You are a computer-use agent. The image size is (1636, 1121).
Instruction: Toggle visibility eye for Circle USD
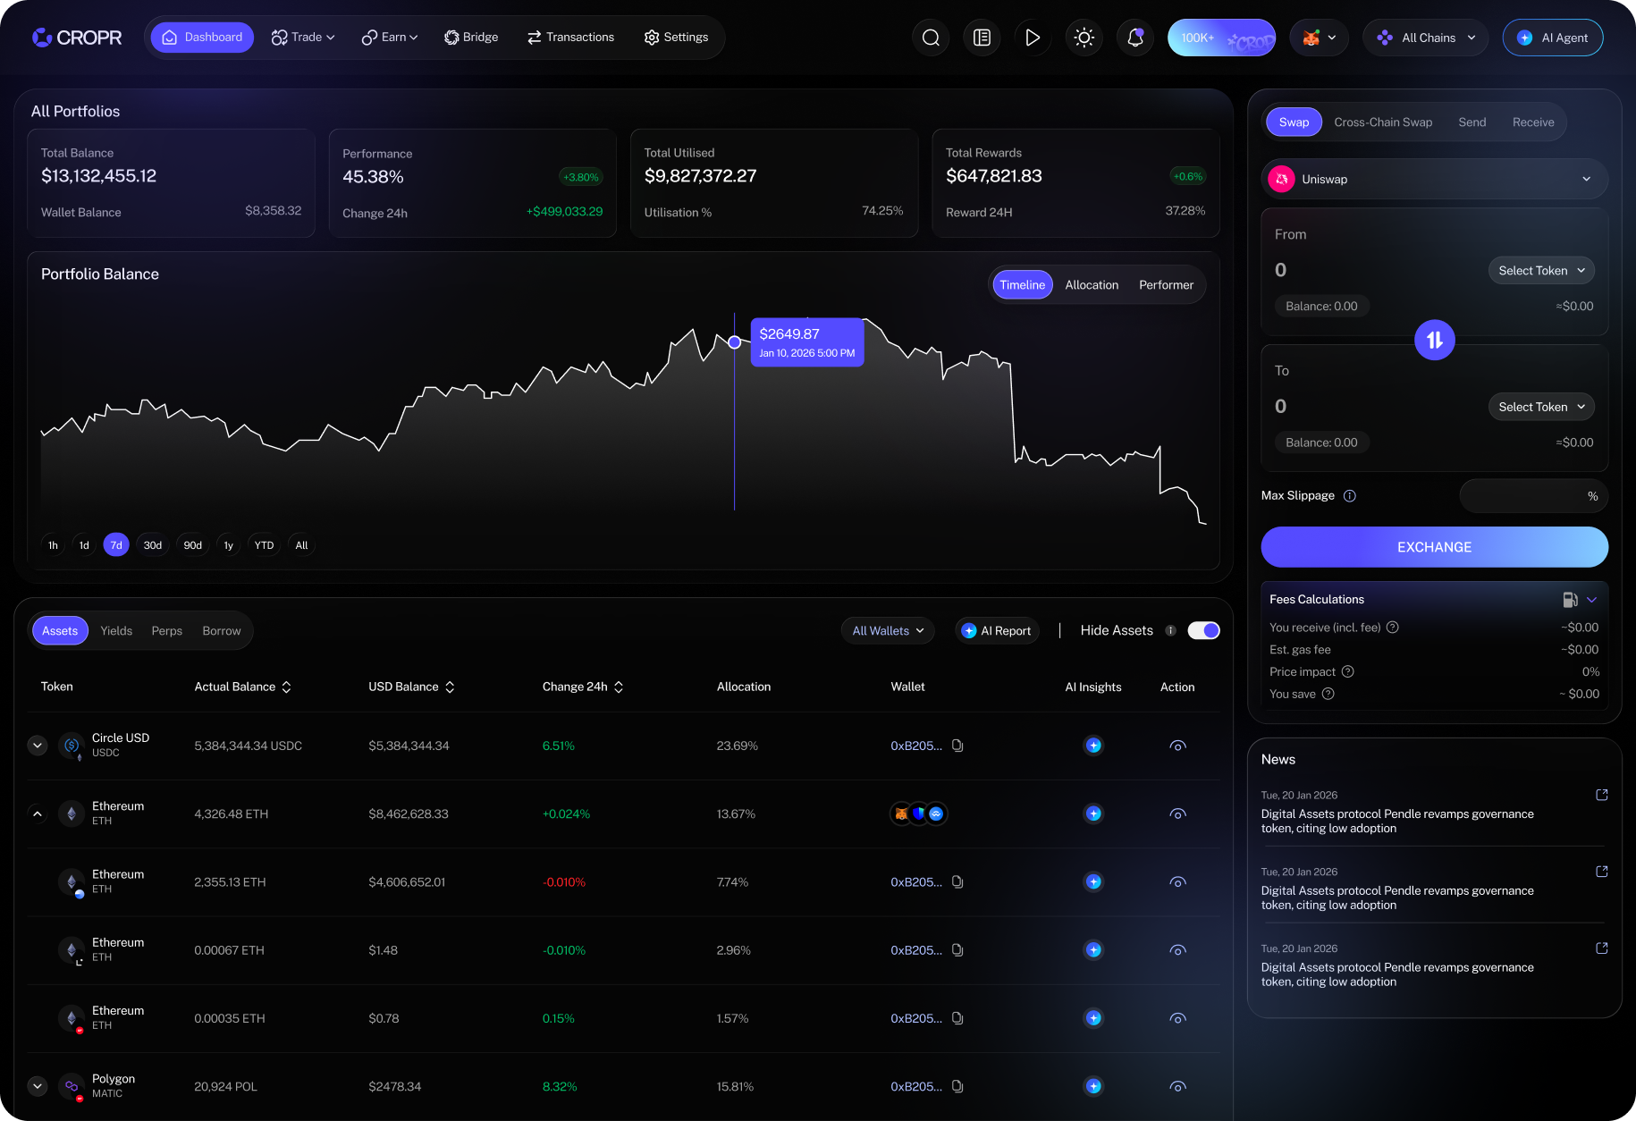(1177, 746)
